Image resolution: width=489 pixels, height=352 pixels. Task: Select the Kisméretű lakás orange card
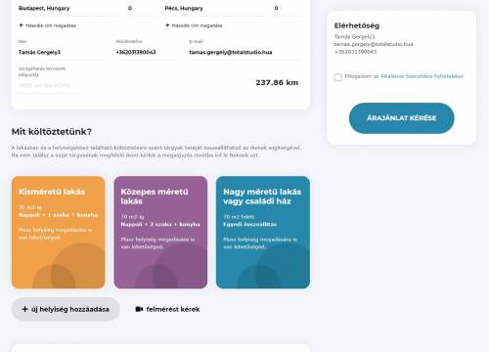pos(59,233)
